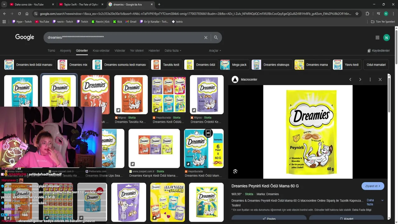Click the Ziyaret et button

[373, 186]
